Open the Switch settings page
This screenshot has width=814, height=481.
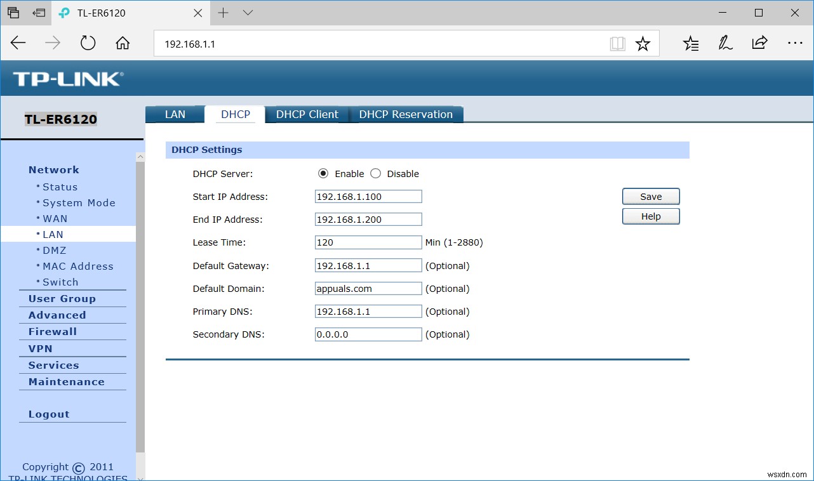tap(60, 282)
